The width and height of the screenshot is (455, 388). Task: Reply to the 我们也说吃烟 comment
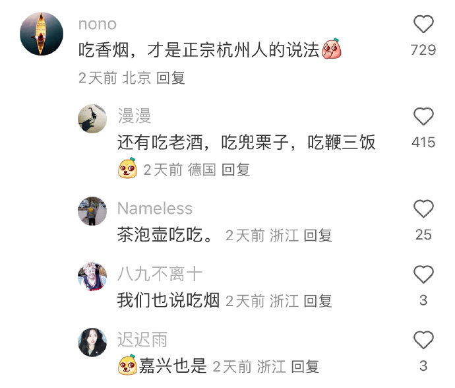318,301
